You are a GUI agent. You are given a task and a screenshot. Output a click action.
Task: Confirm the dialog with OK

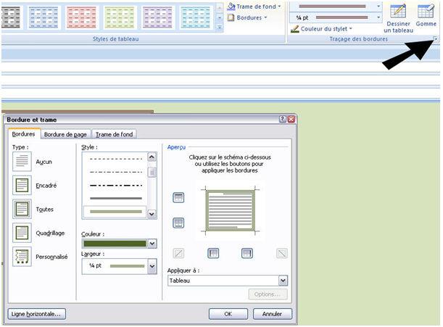(228, 314)
